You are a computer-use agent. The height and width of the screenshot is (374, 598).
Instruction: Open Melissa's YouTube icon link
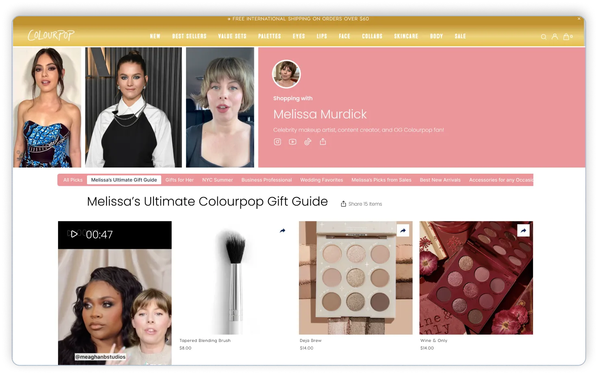[292, 142]
